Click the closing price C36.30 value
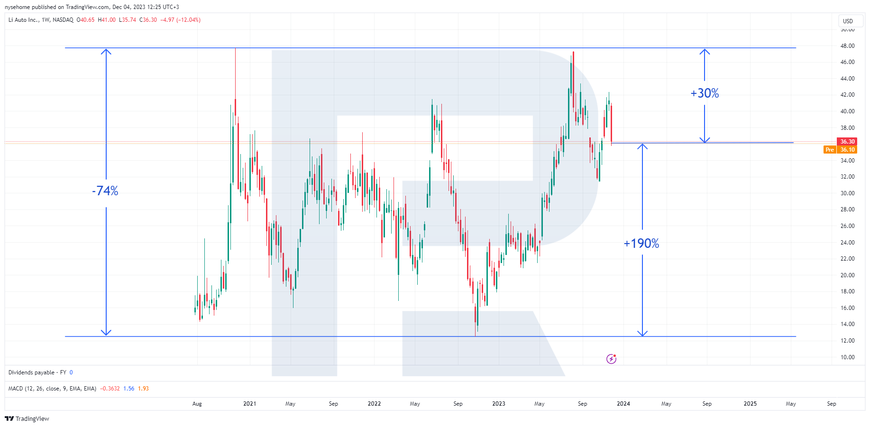 (148, 20)
